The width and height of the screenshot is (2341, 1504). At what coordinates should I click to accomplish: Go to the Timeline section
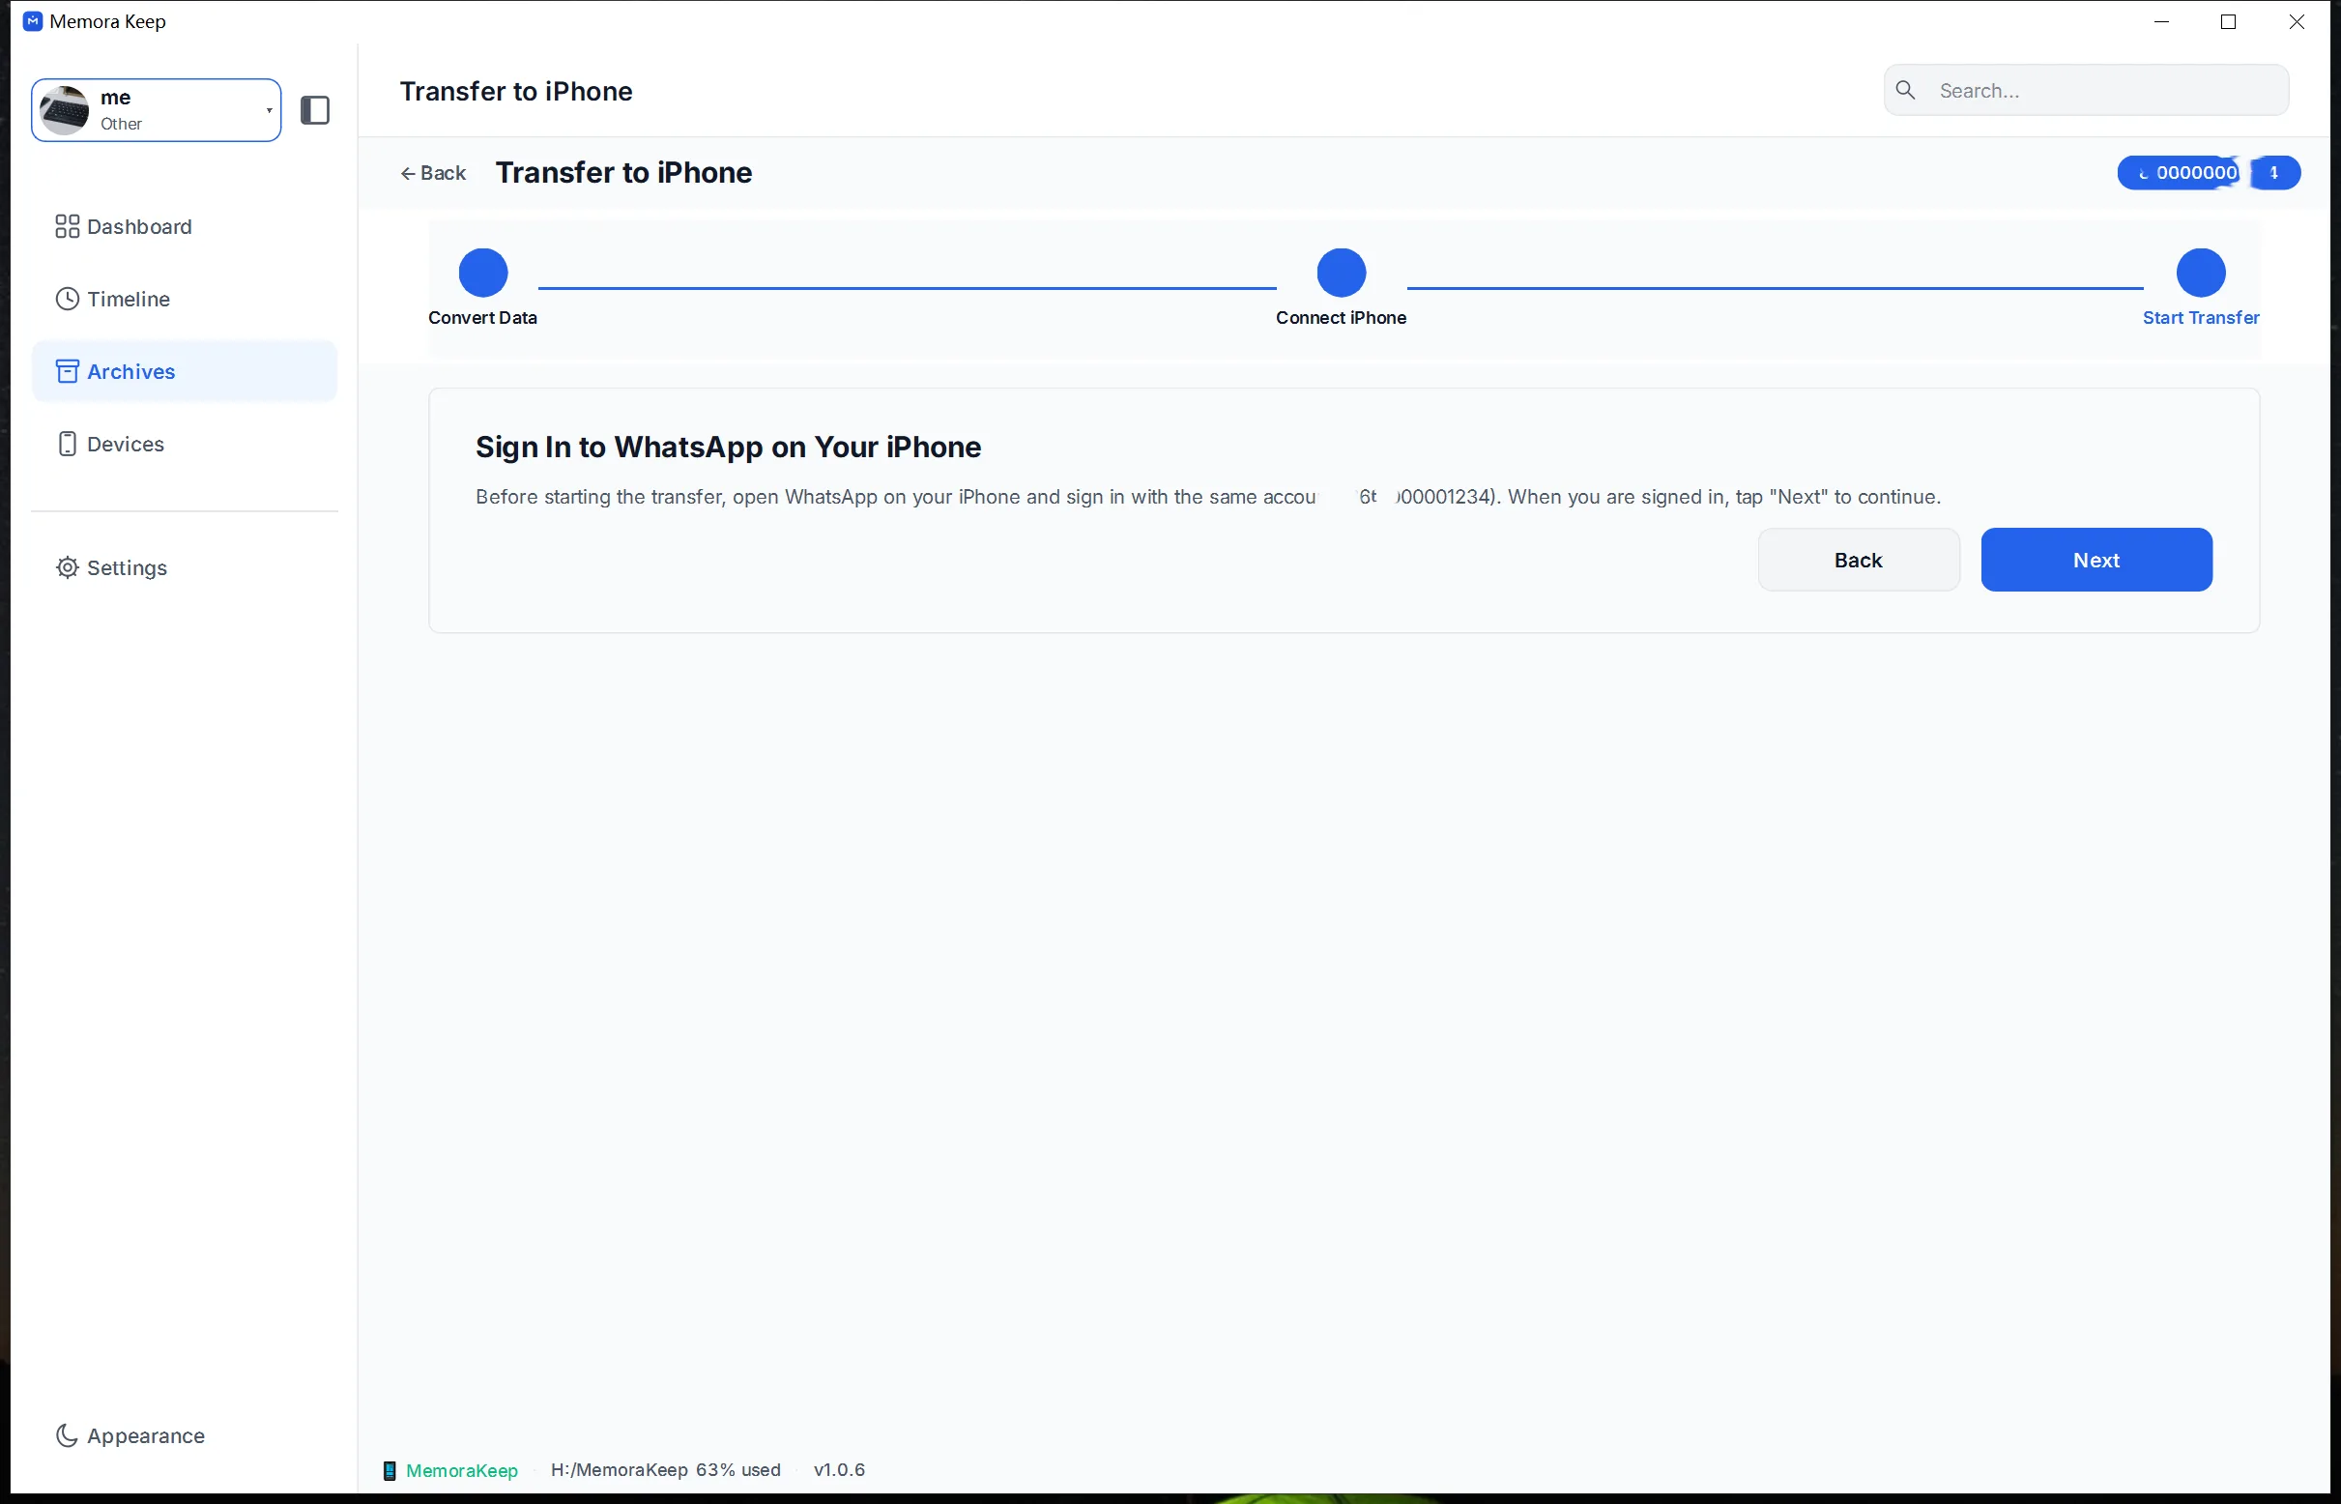[x=185, y=299]
